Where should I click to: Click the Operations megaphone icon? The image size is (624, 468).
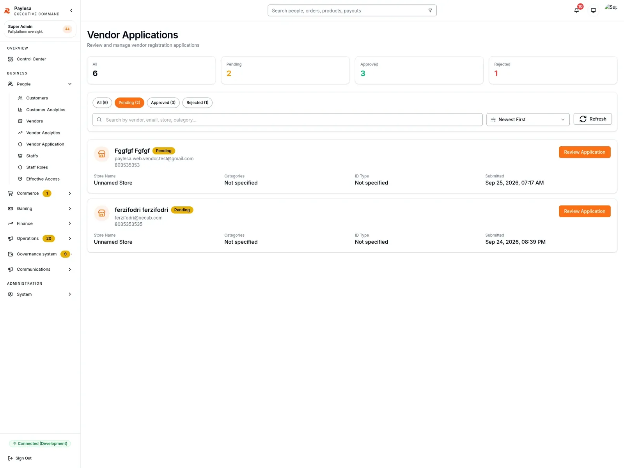(x=11, y=239)
